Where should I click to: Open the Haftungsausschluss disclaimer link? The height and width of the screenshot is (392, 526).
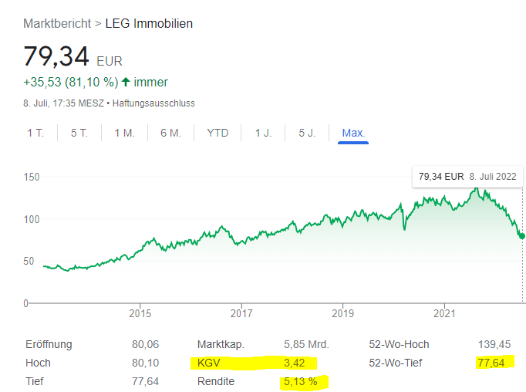click(x=153, y=103)
